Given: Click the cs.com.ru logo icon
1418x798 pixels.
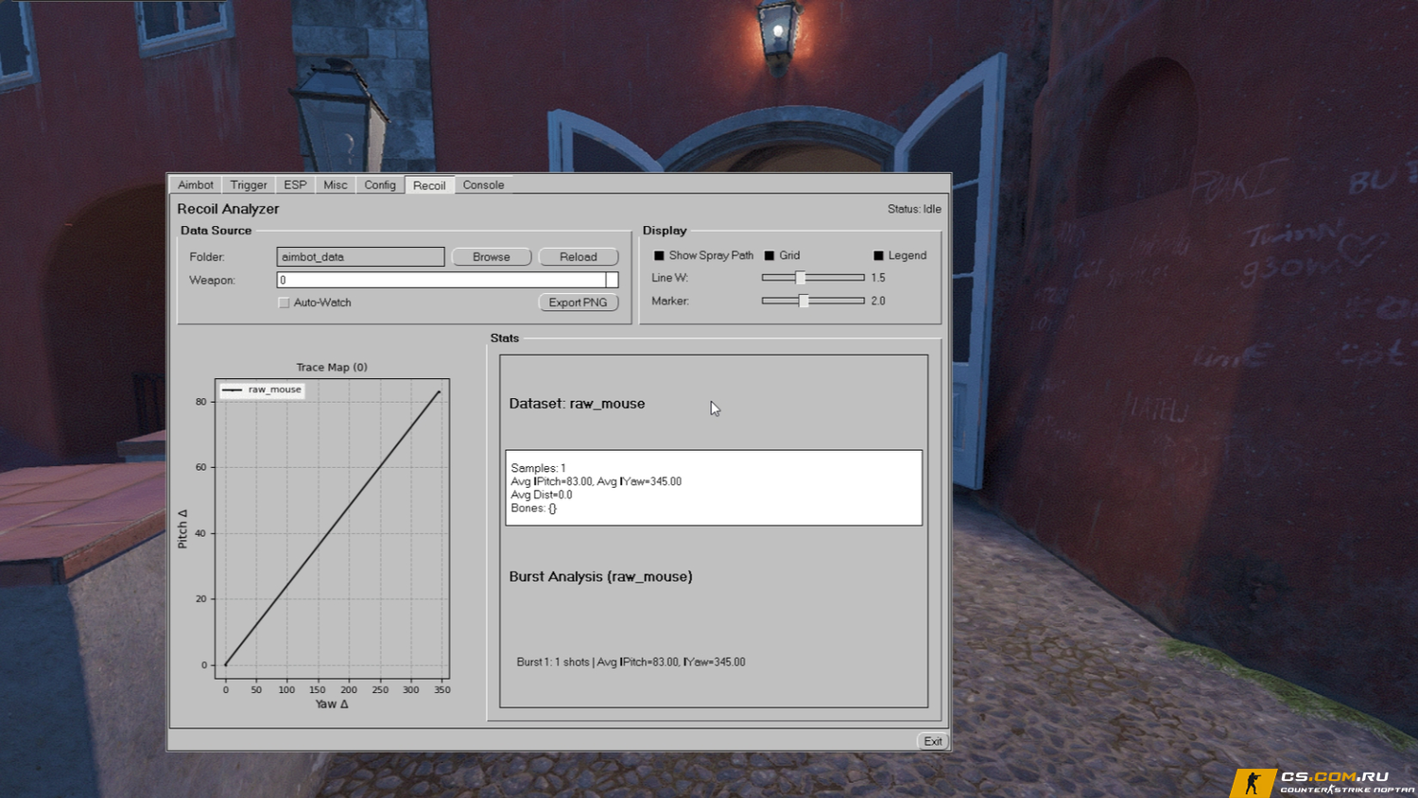Looking at the screenshot, I should click(x=1254, y=783).
